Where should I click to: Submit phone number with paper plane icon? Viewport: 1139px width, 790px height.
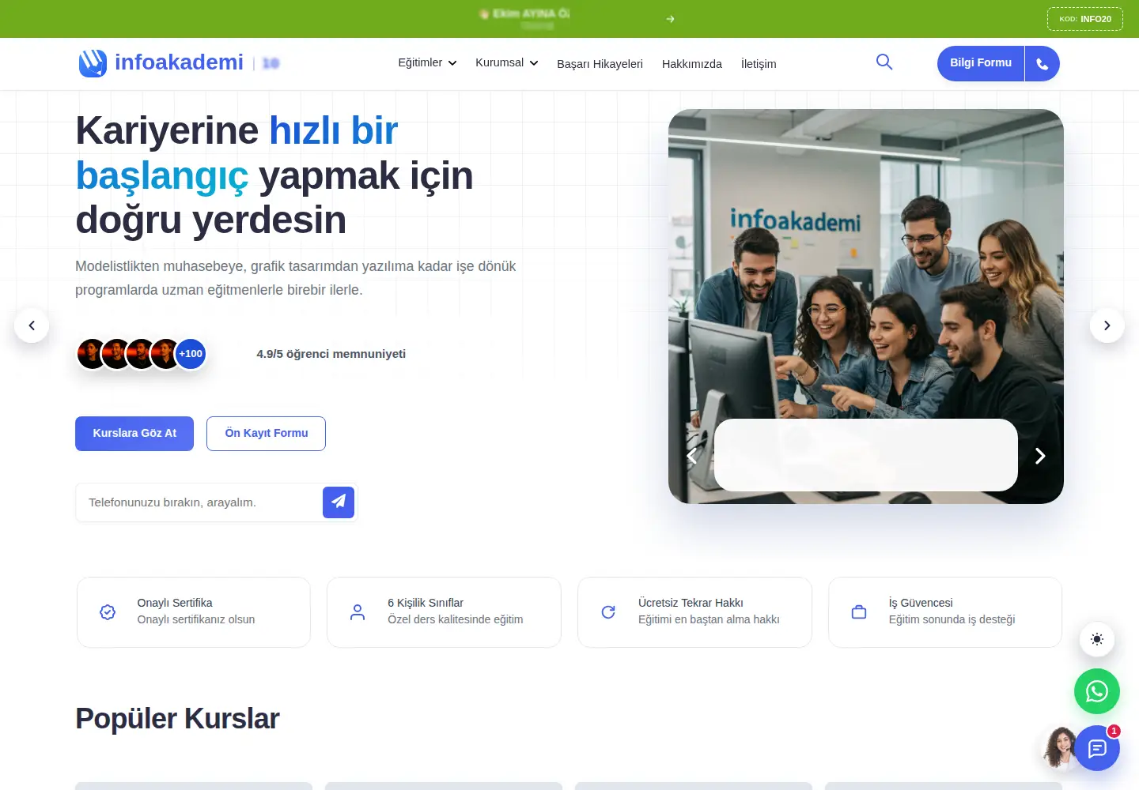339,502
